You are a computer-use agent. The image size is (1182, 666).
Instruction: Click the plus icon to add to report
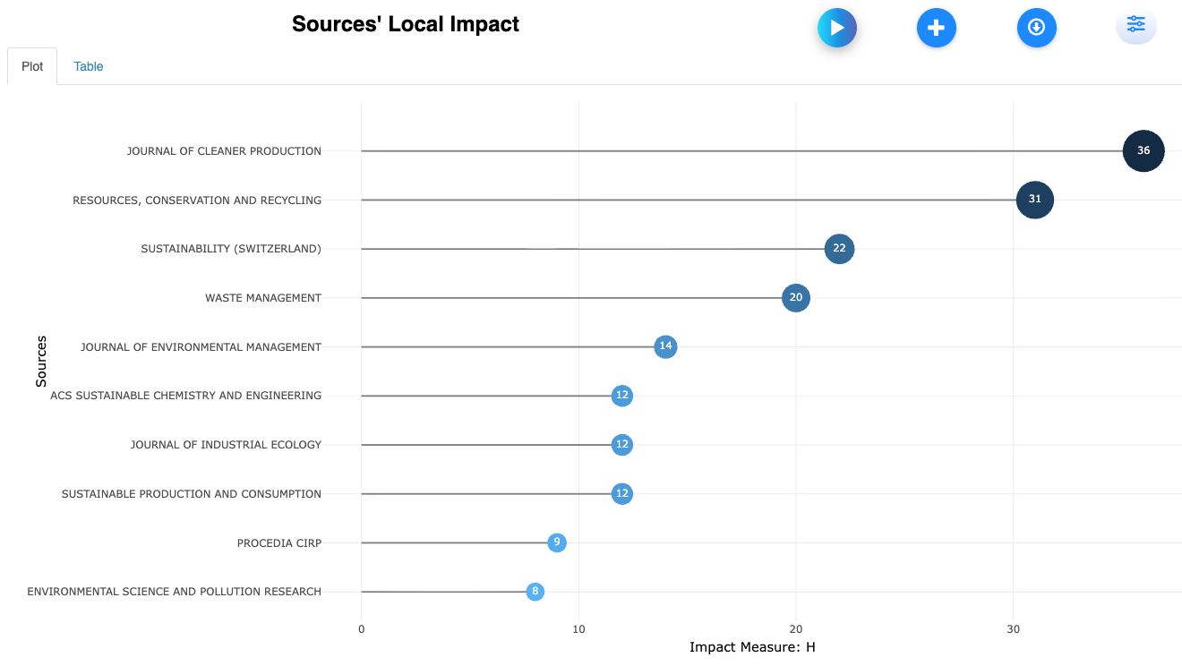coord(936,28)
